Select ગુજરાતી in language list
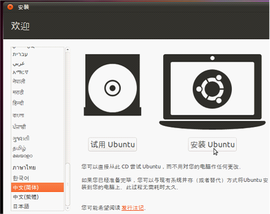Screen dimensions: 270x214 coord(38,138)
